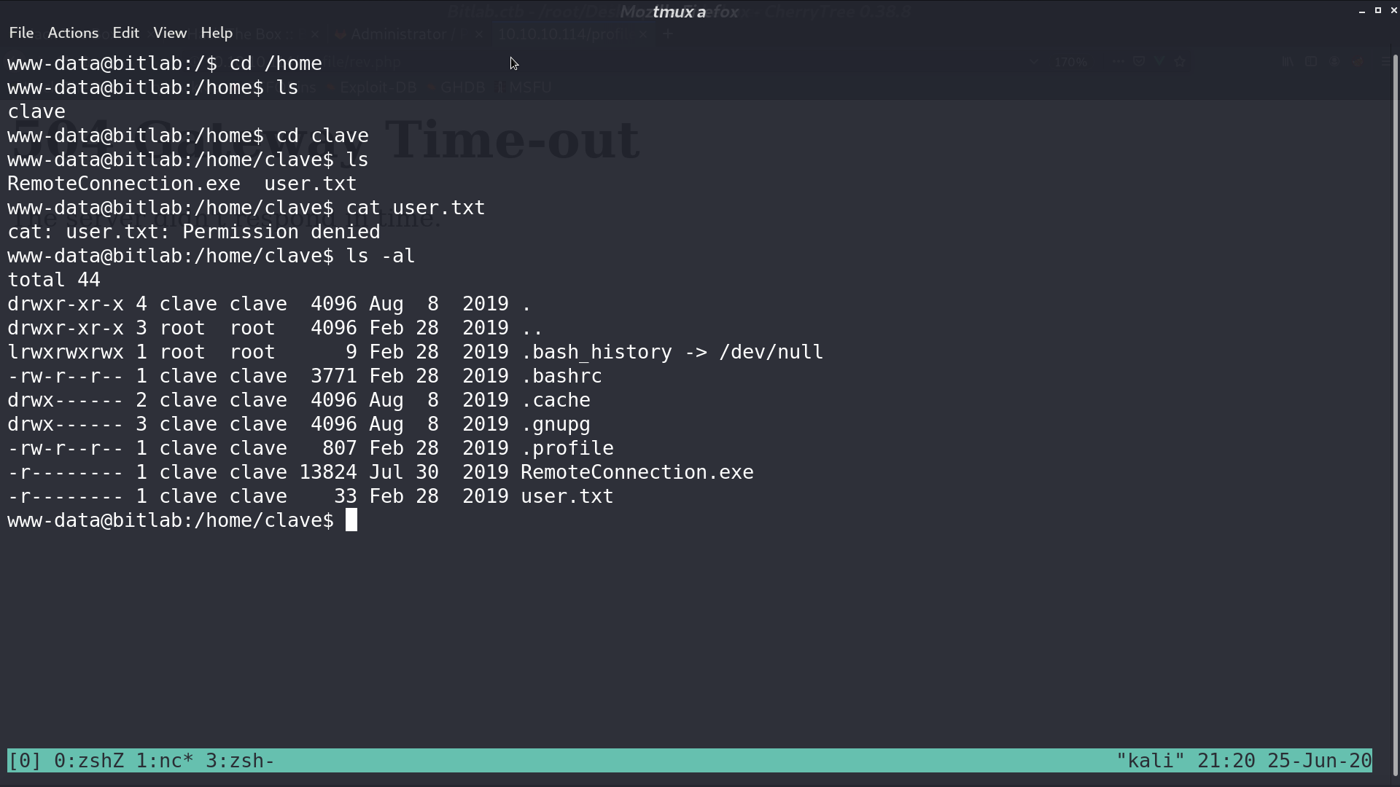Image resolution: width=1400 pixels, height=787 pixels.
Task: Open the Help menu
Action: click(x=217, y=33)
